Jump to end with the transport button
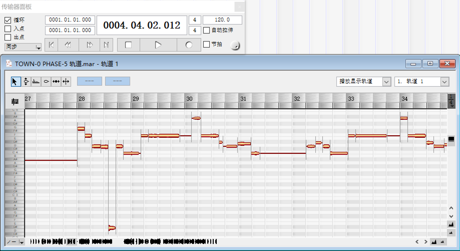460x251 pixels. pyautogui.click(x=106, y=45)
